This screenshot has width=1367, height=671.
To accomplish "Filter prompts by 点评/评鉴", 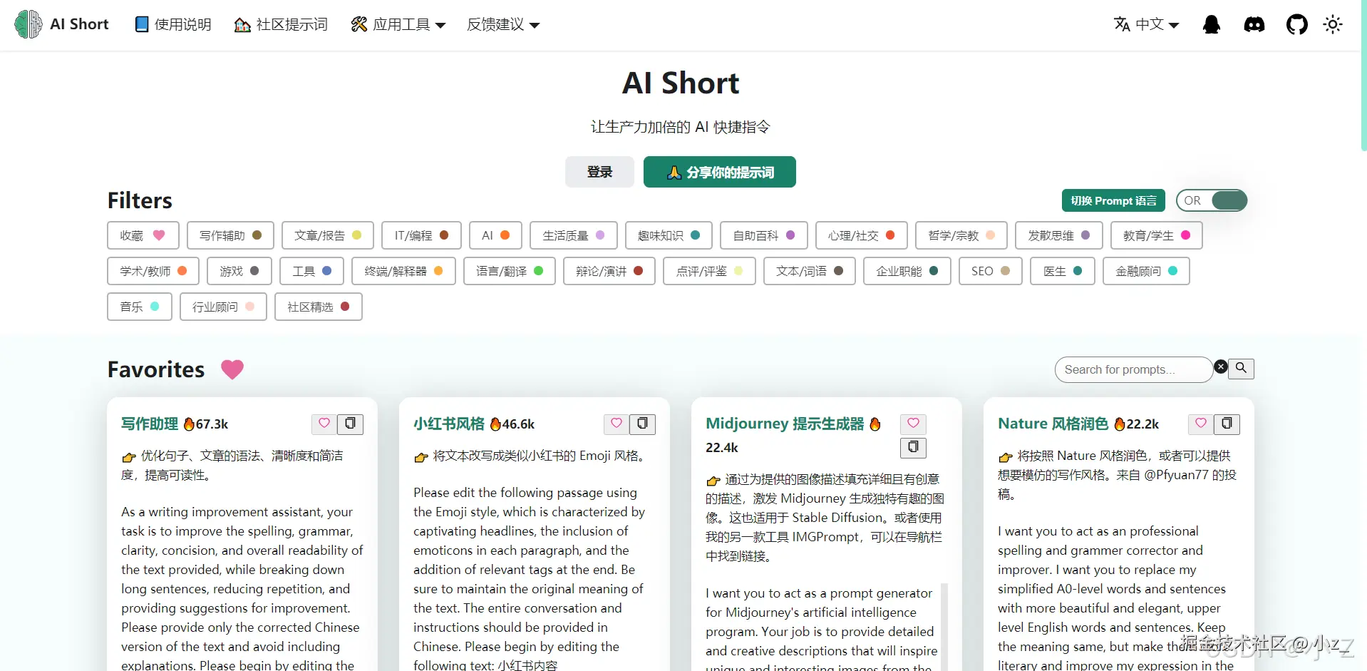I will 709,271.
